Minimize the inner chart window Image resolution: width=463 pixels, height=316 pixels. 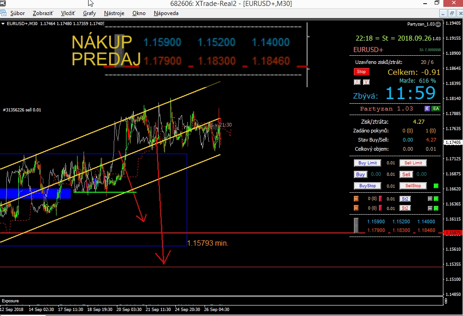point(442,14)
